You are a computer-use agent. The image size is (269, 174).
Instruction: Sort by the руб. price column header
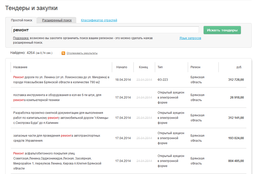239,67
